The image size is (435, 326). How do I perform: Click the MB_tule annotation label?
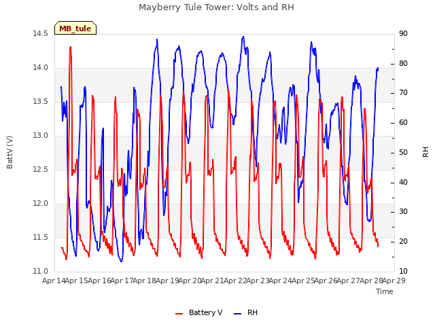pyautogui.click(x=75, y=29)
